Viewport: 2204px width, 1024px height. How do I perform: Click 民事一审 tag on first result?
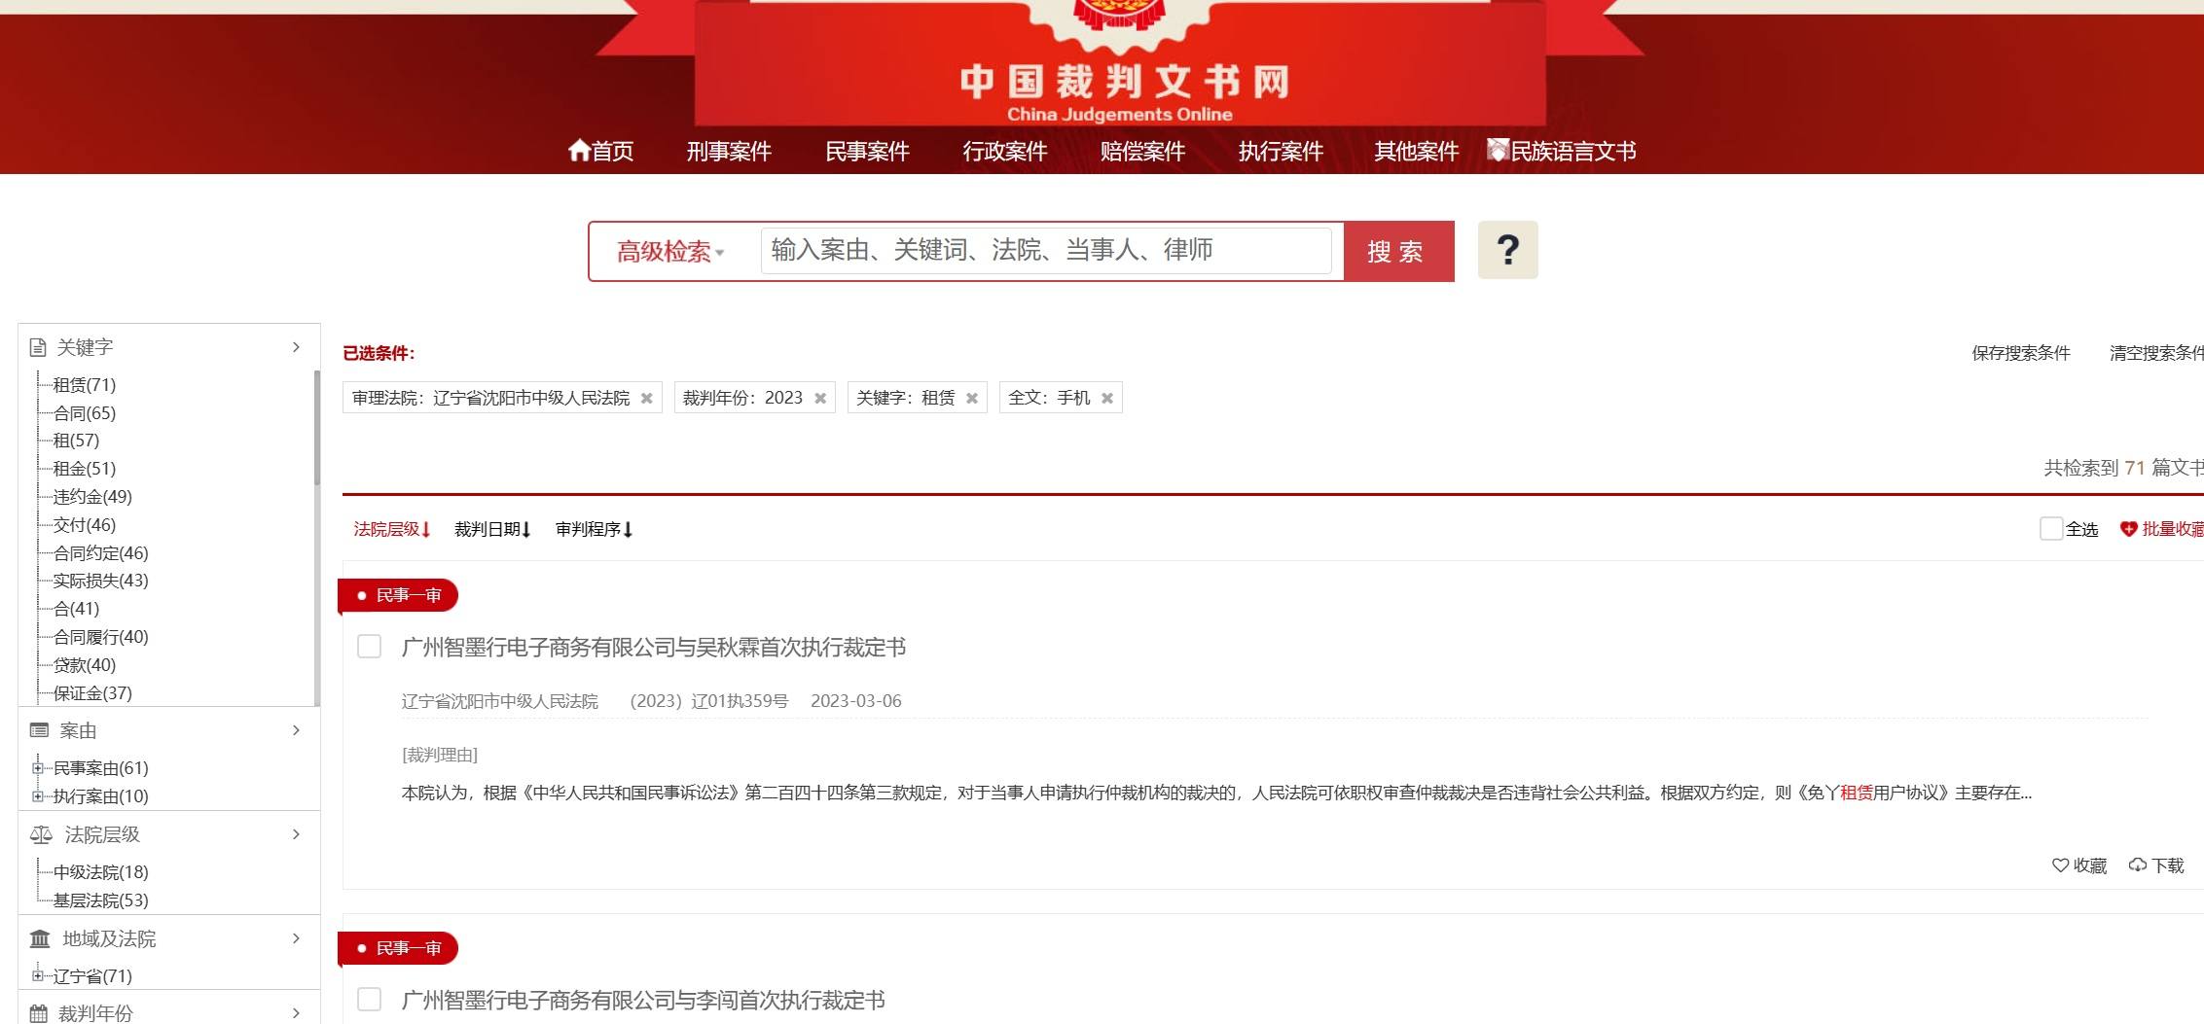[399, 595]
